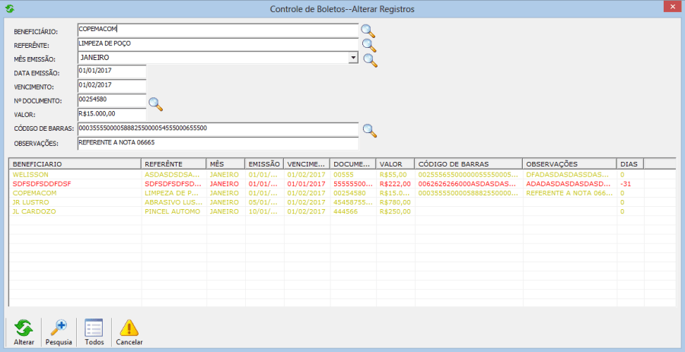685x352 pixels.
Task: Click the REFERENTE A NOTA 066... table cell
Action: [569, 193]
